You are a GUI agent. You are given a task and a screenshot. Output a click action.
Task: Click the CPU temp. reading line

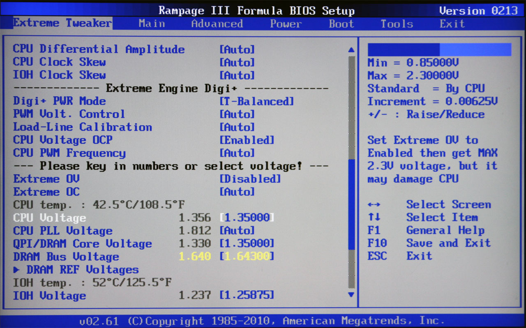(x=99, y=204)
